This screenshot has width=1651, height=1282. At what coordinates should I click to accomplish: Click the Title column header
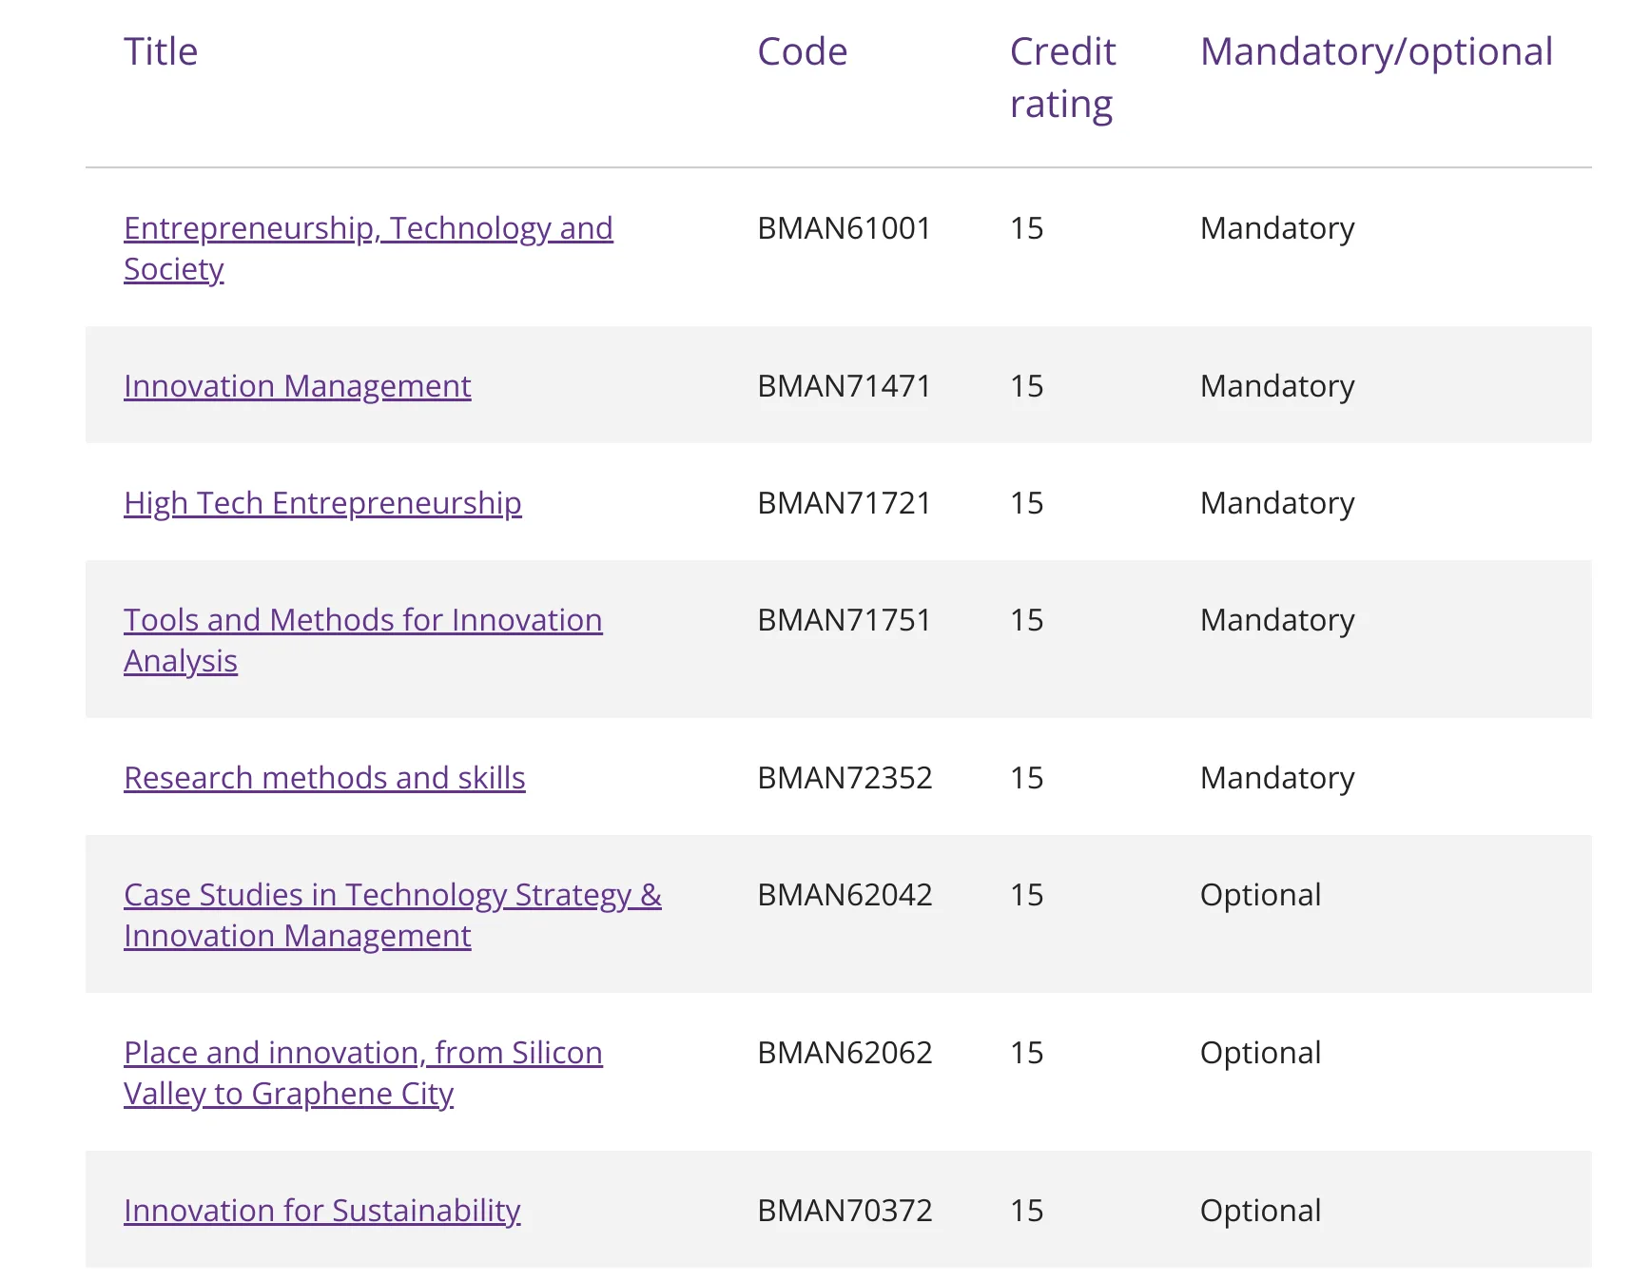(161, 51)
